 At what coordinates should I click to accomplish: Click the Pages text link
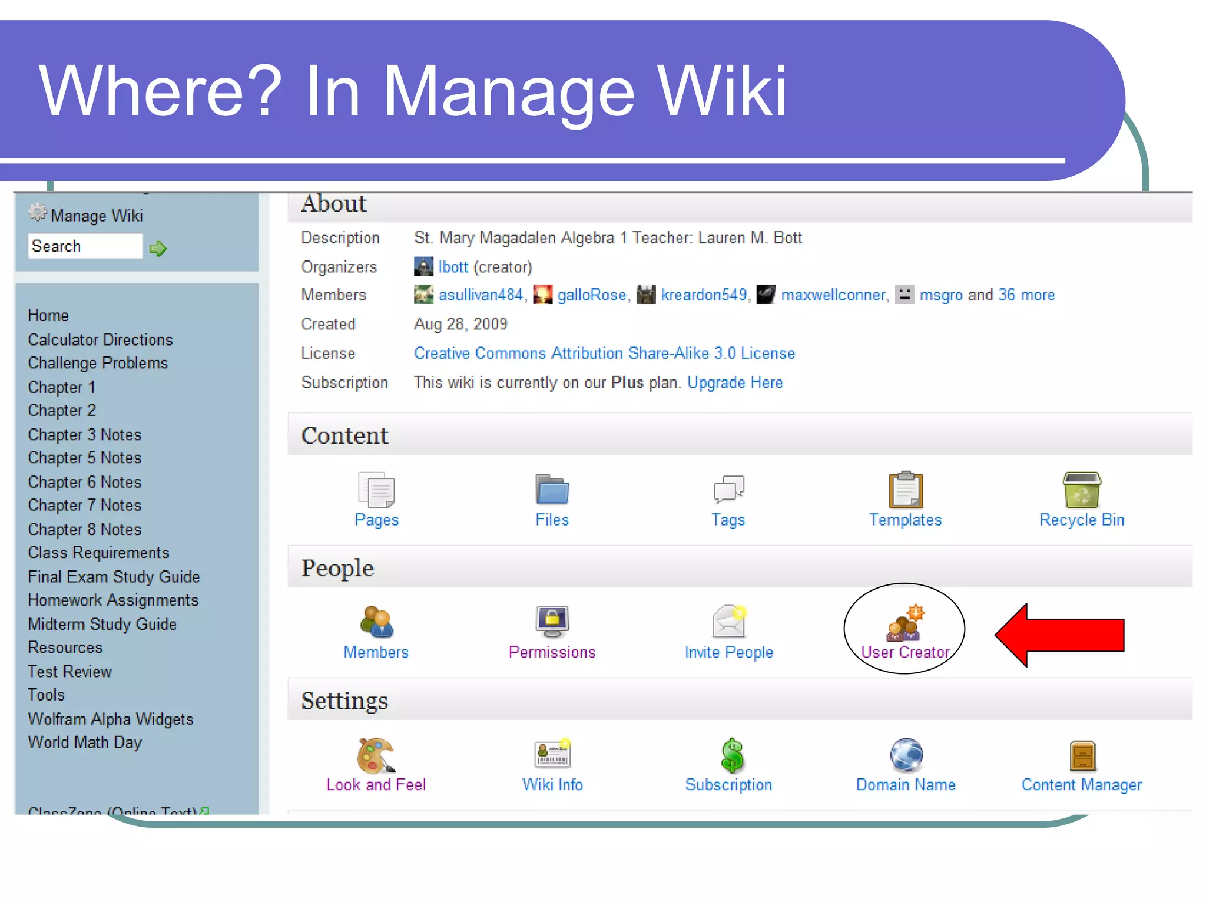376,520
